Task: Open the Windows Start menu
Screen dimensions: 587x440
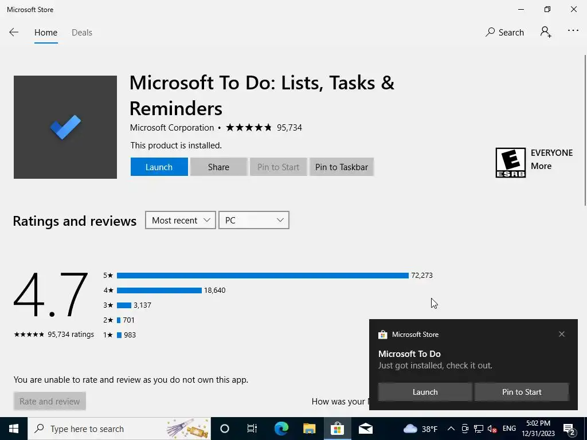Action: tap(14, 429)
